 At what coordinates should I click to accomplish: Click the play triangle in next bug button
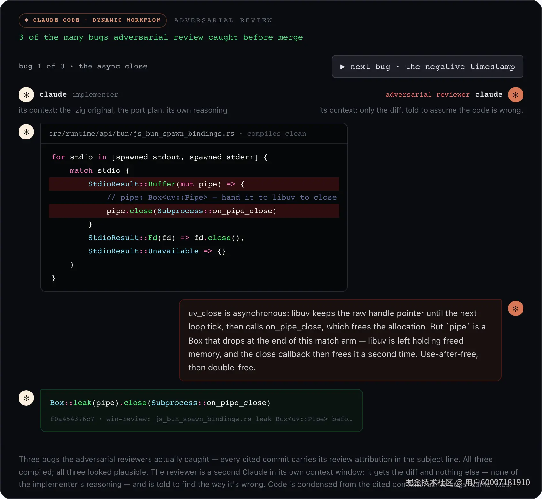click(343, 67)
